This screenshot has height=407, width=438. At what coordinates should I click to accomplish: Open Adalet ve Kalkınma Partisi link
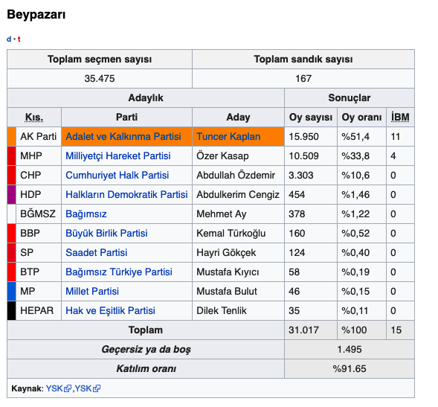tap(123, 136)
